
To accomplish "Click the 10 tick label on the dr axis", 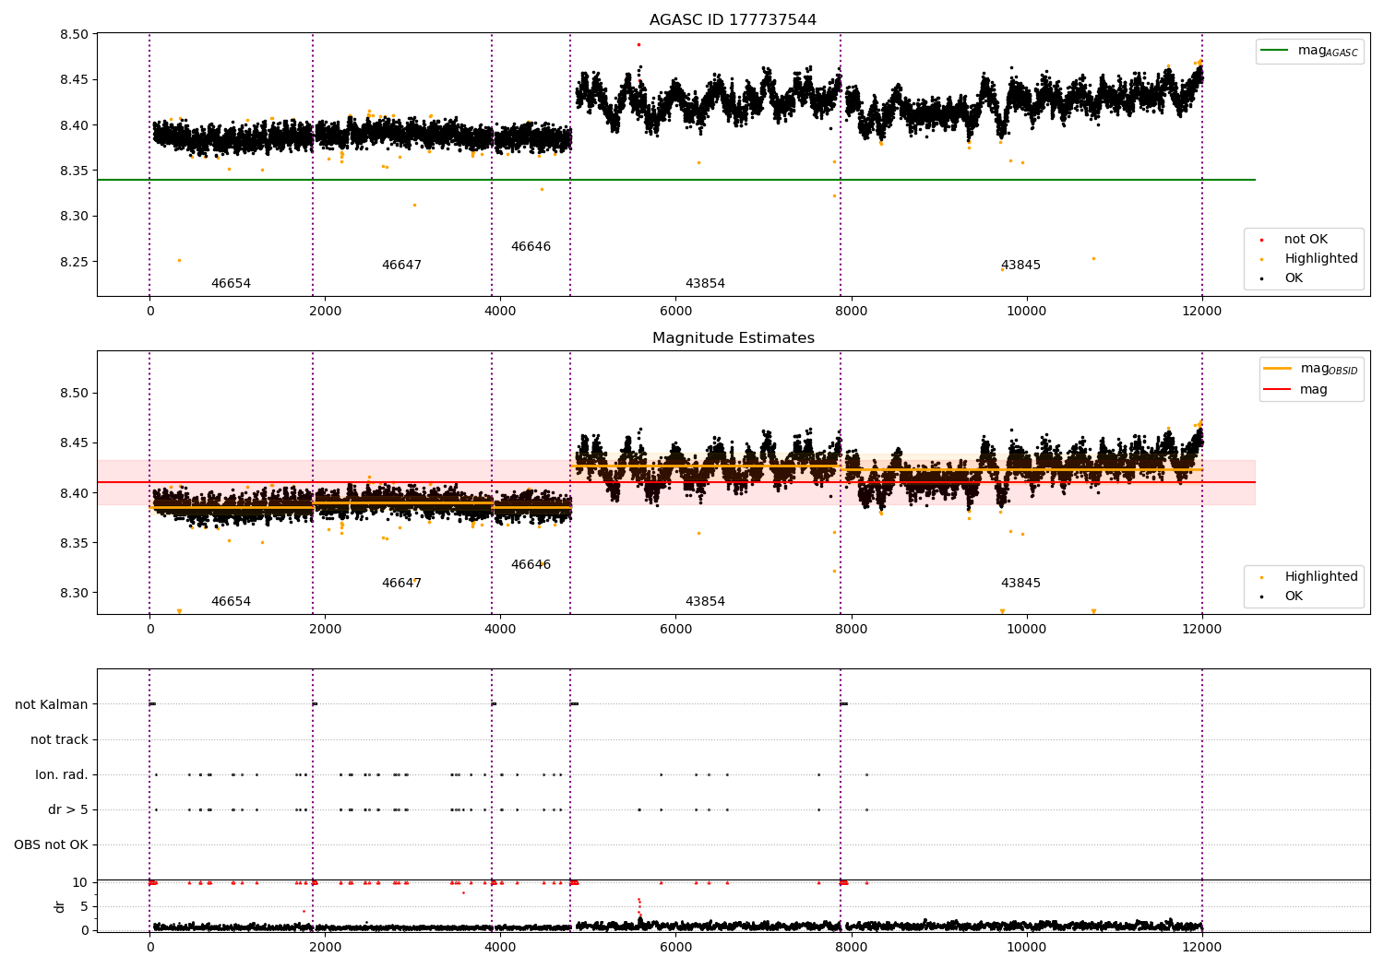I will pyautogui.click(x=80, y=883).
